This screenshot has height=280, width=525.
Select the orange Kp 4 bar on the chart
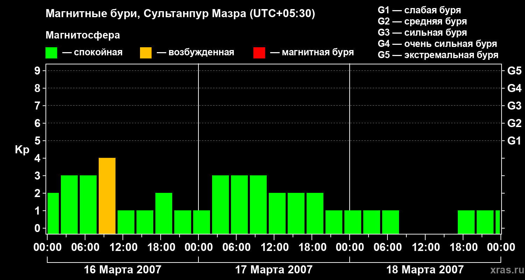[107, 196]
